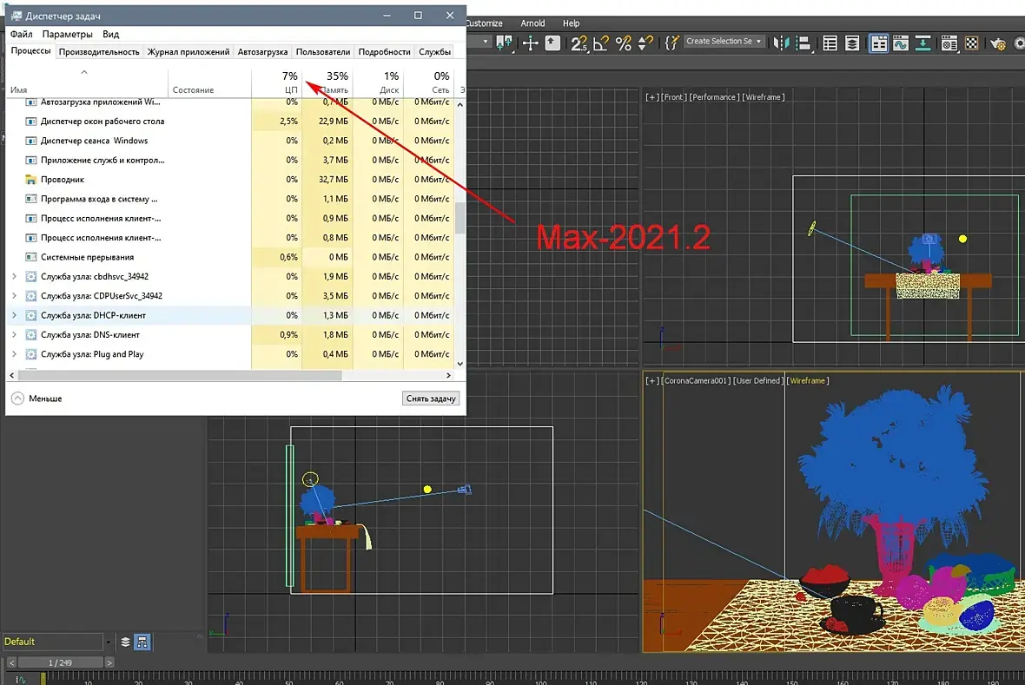1025x685 pixels.
Task: Open the Curve Editor icon
Action: pyautogui.click(x=901, y=43)
